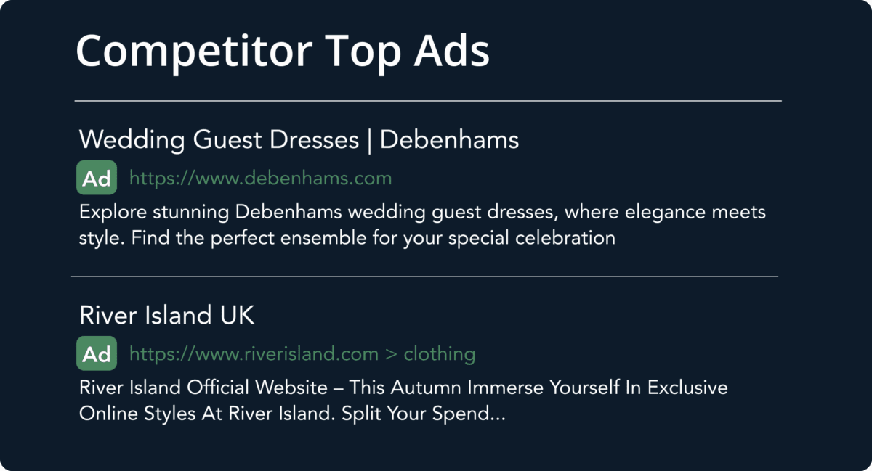
Task: Click the divider line below the heading
Action: [x=427, y=101]
